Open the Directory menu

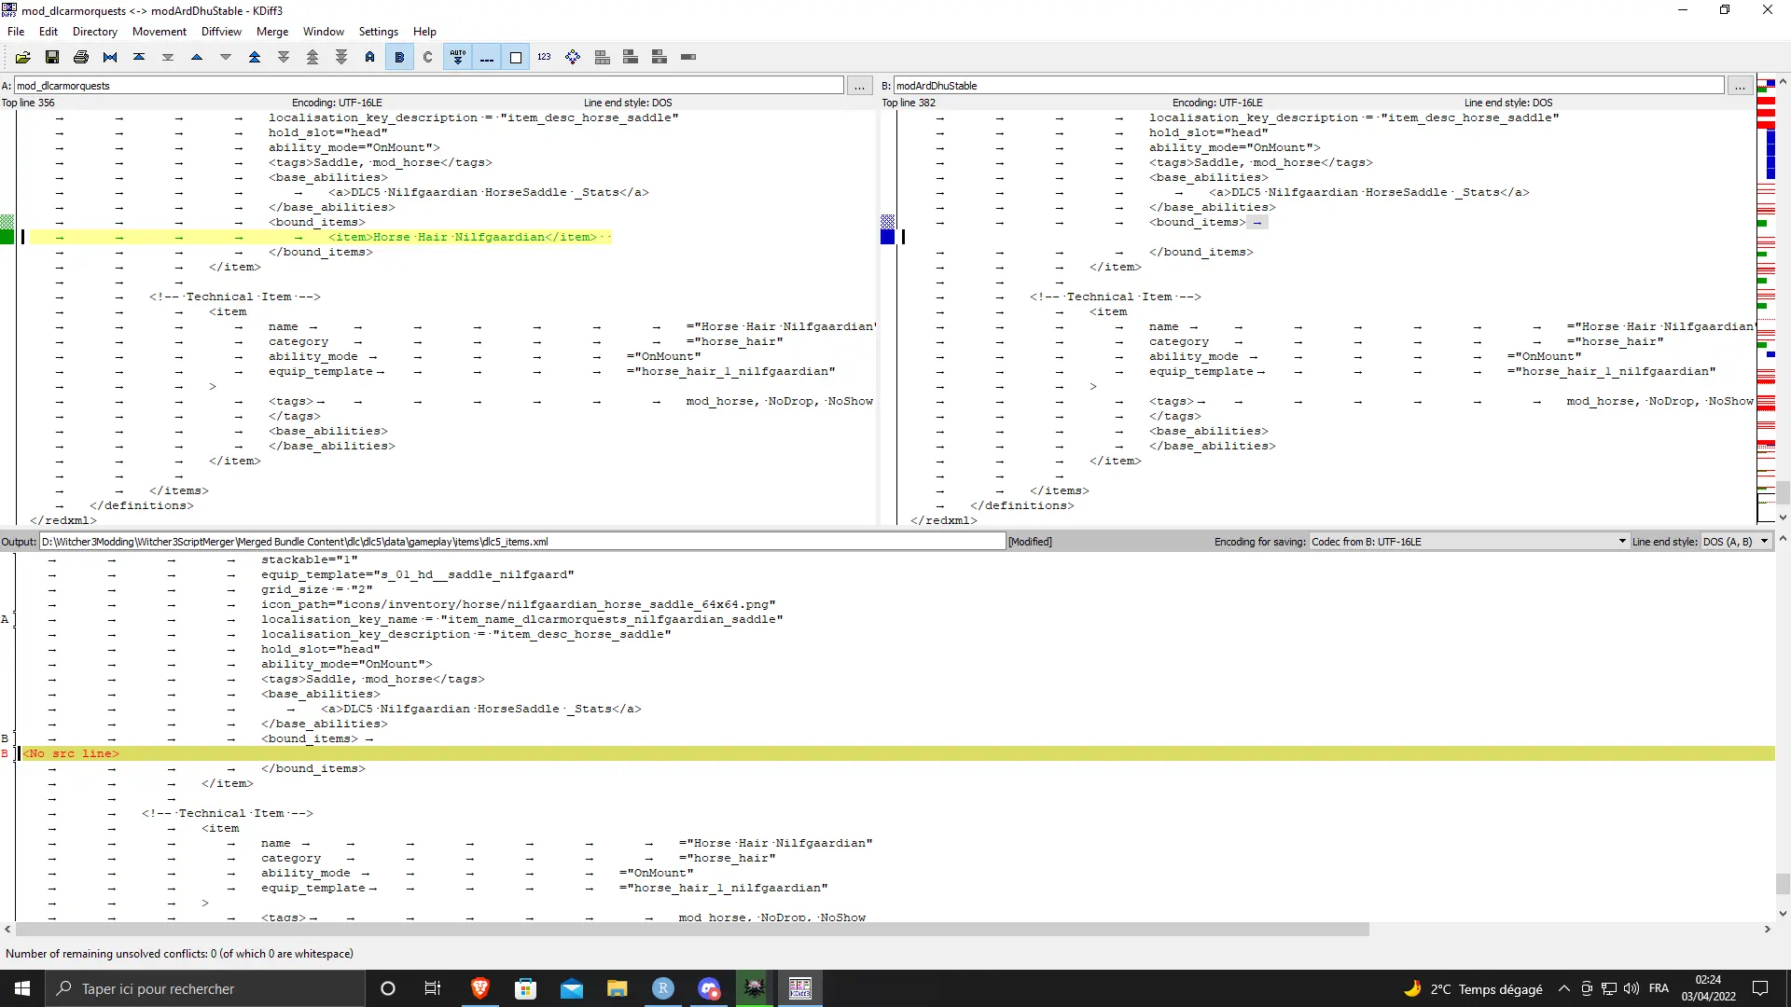pyautogui.click(x=95, y=31)
